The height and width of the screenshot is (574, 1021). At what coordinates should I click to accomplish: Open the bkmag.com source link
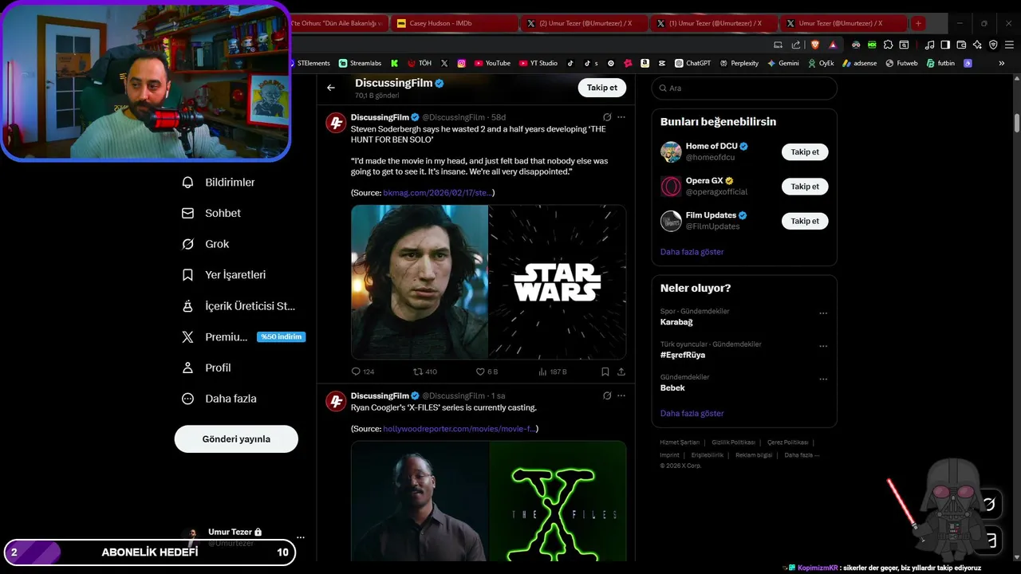tap(437, 193)
